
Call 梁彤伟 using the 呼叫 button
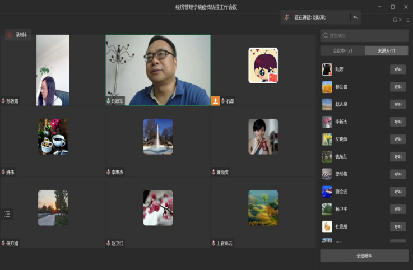point(397,174)
